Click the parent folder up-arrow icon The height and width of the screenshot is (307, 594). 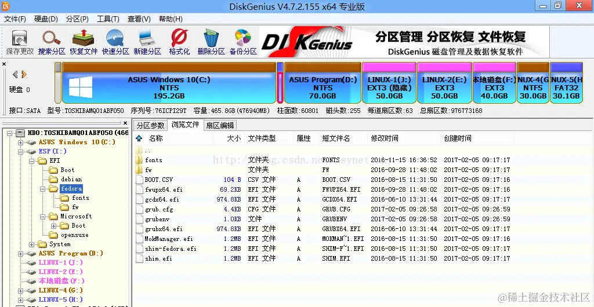pos(139,138)
